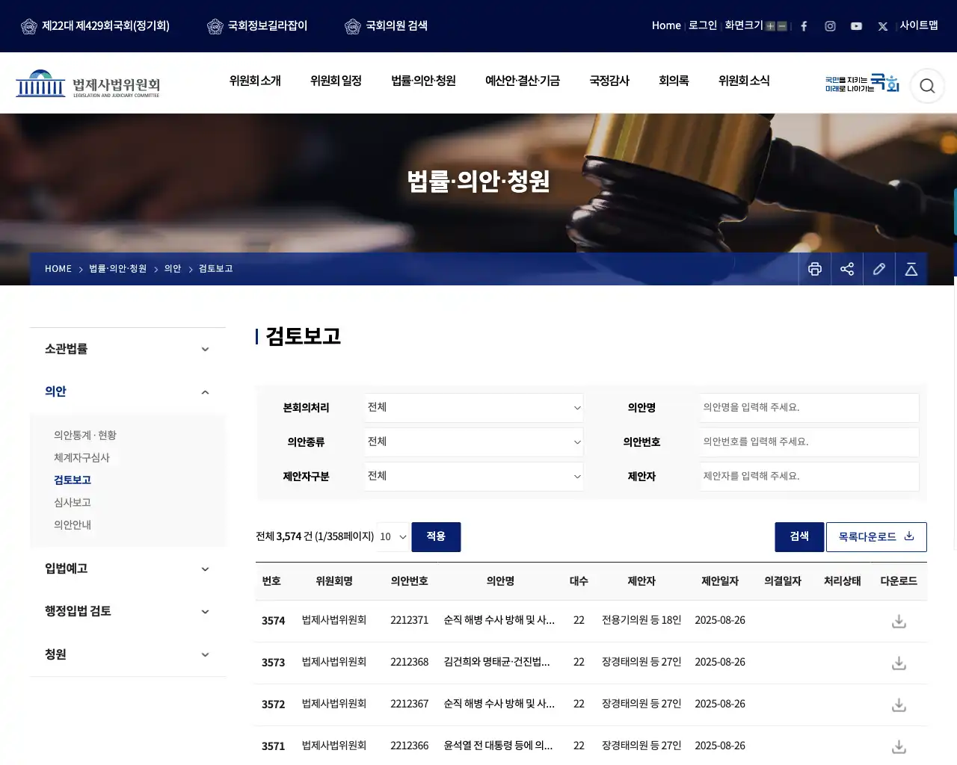Decrease screen size with minus icon
This screenshot has width=957, height=765.
click(782, 26)
